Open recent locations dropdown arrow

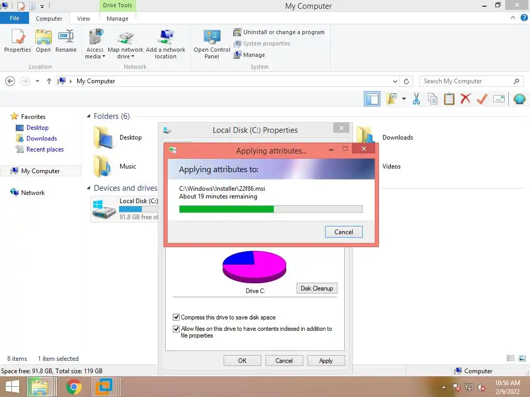37,81
